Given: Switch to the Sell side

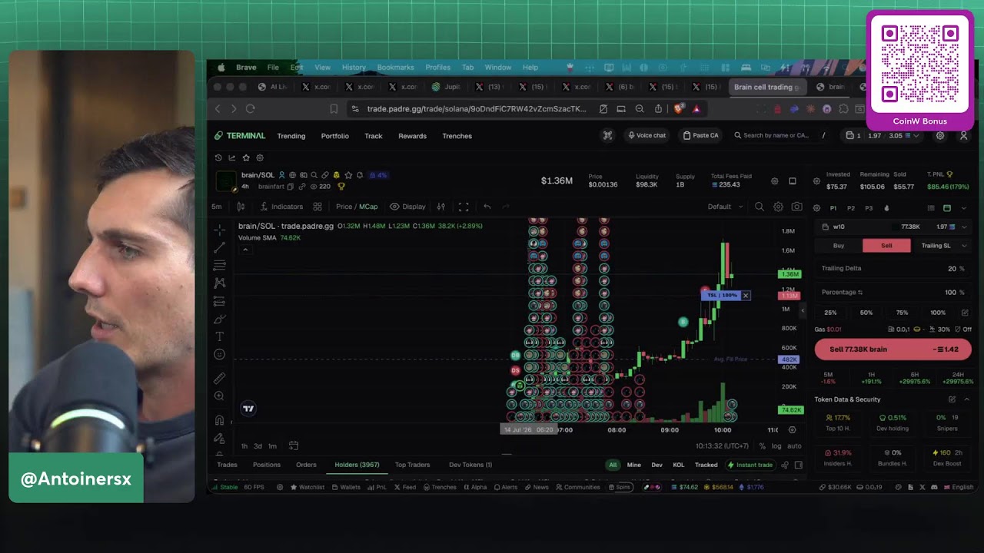Looking at the screenshot, I should click(886, 246).
